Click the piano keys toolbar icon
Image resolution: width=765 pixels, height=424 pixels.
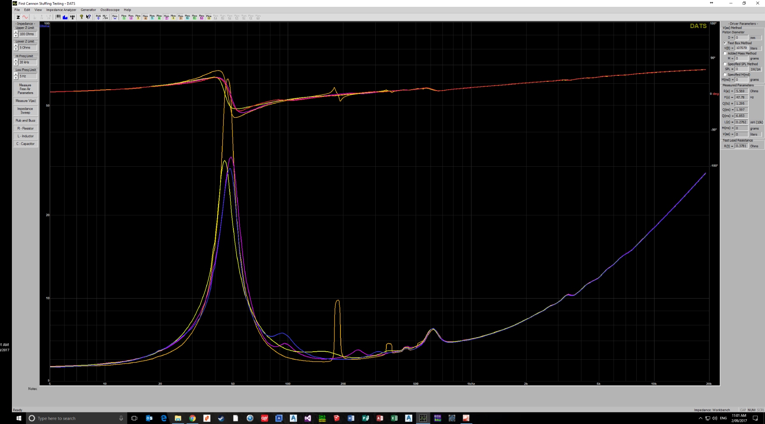[58, 17]
